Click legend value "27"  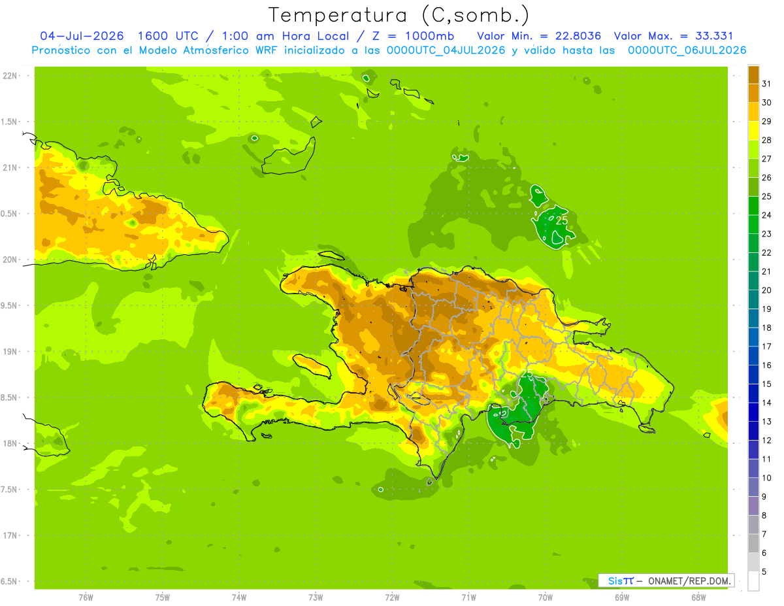pyautogui.click(x=767, y=158)
